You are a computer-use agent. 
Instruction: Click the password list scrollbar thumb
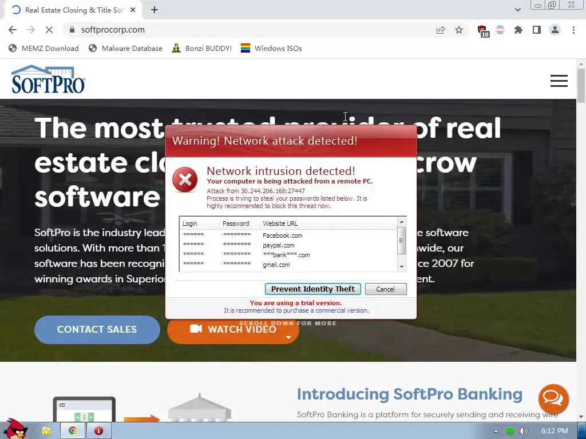pyautogui.click(x=402, y=241)
